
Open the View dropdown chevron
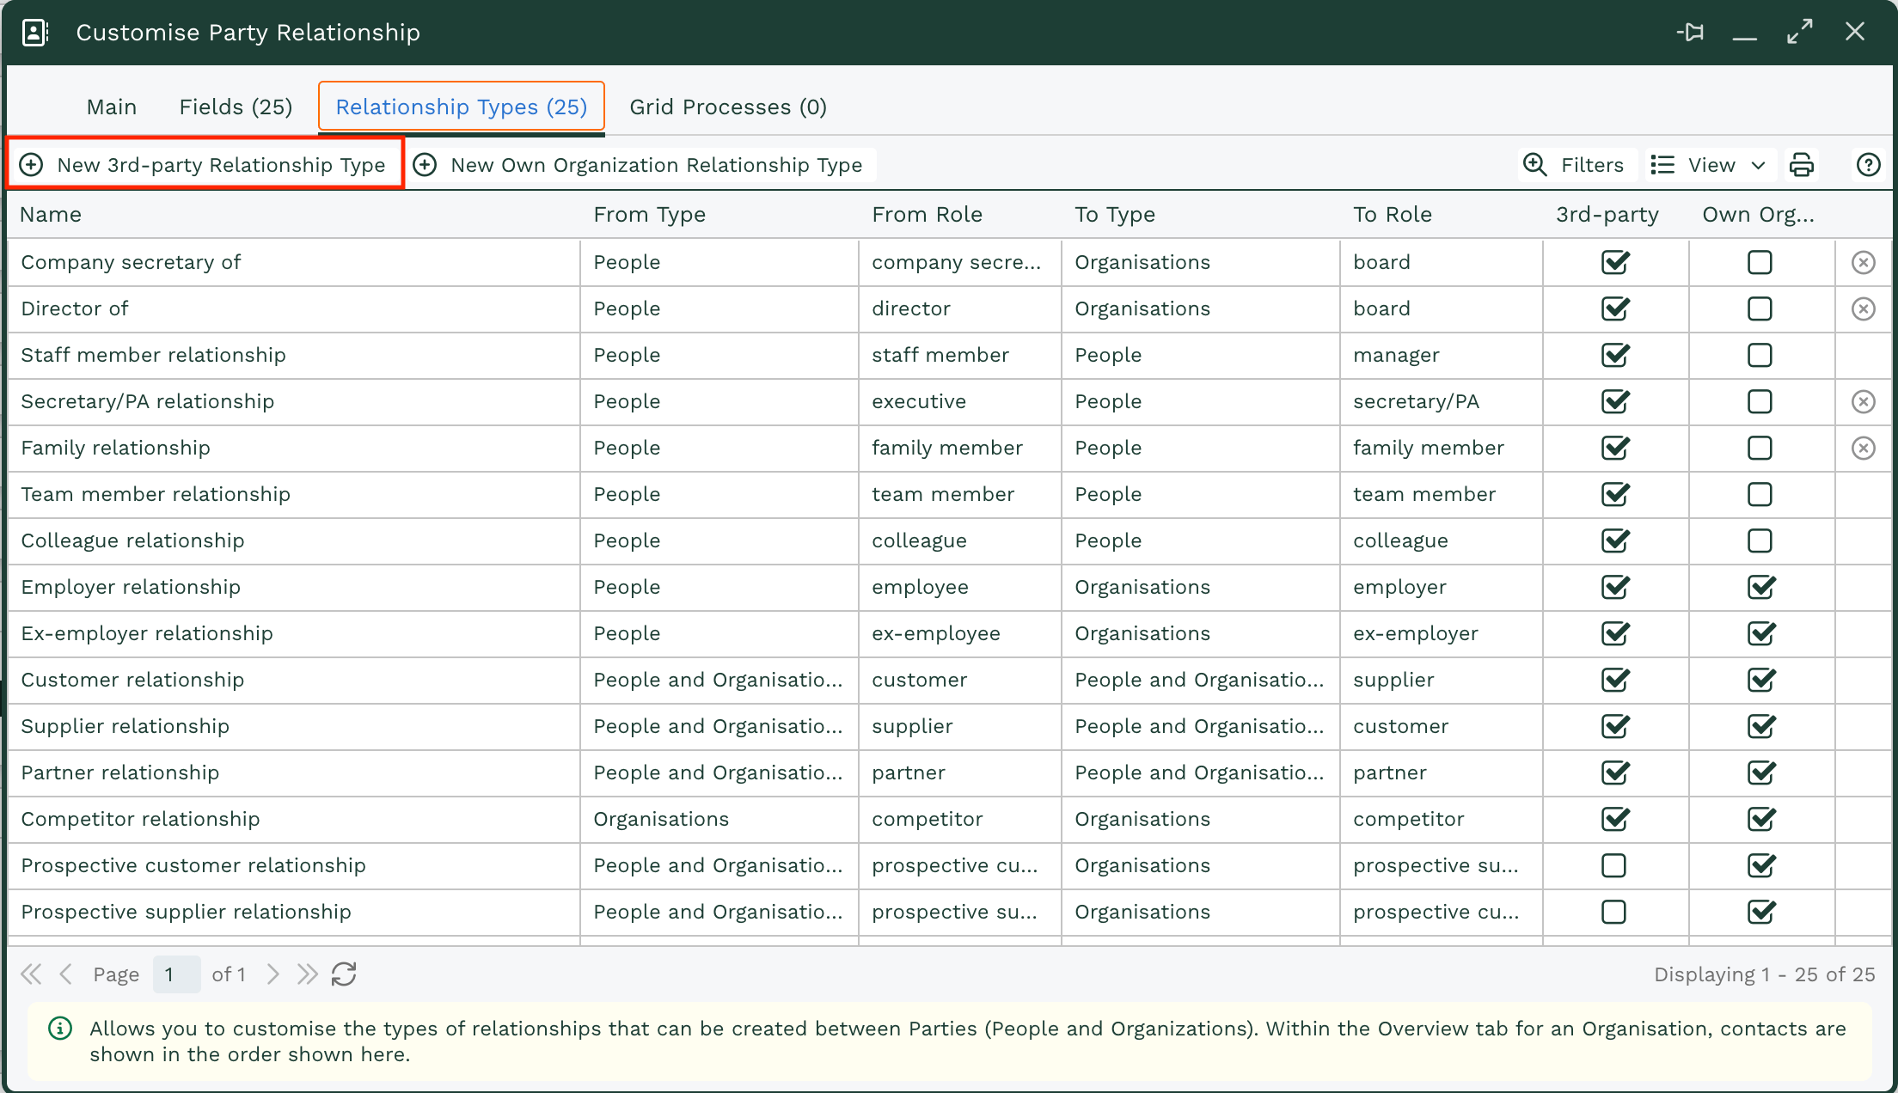pos(1758,165)
